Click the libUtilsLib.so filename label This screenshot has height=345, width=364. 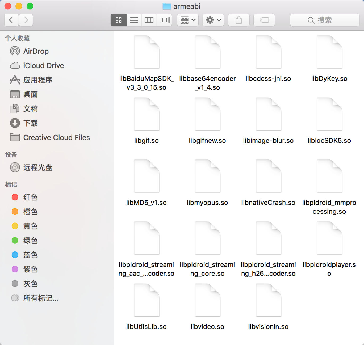click(x=147, y=327)
